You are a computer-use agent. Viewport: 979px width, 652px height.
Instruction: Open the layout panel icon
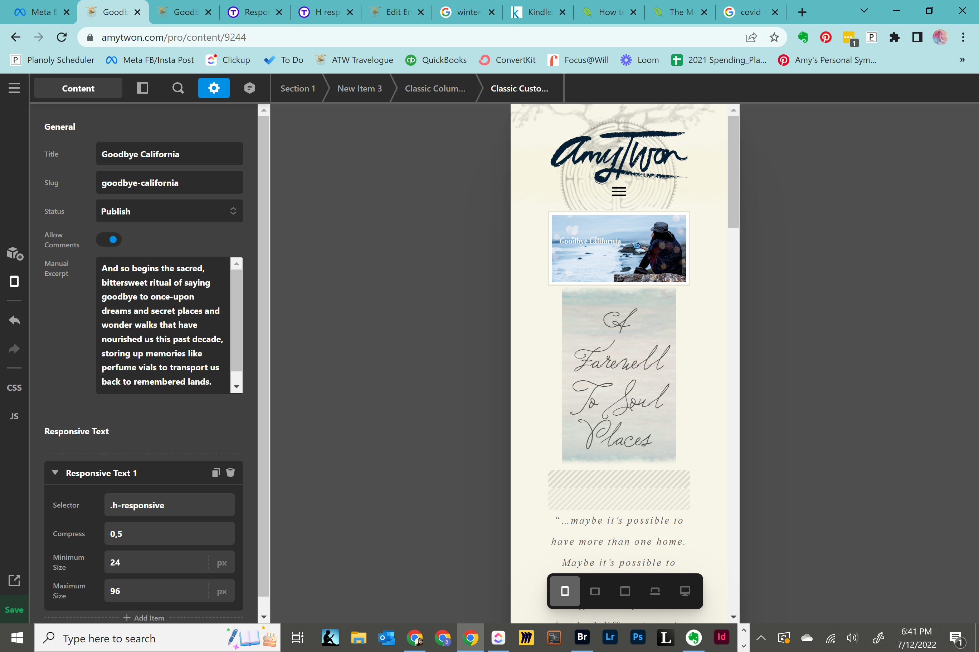coord(142,88)
